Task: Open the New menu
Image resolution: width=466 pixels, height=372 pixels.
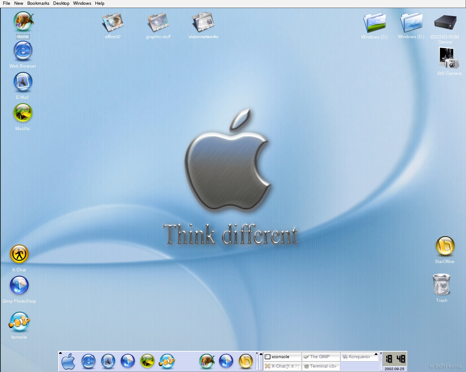Action: pyautogui.click(x=19, y=3)
